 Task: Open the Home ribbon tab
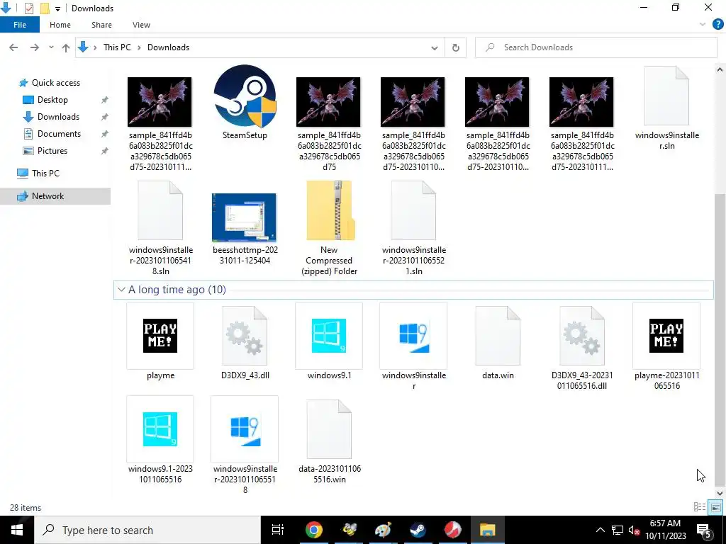coord(60,25)
